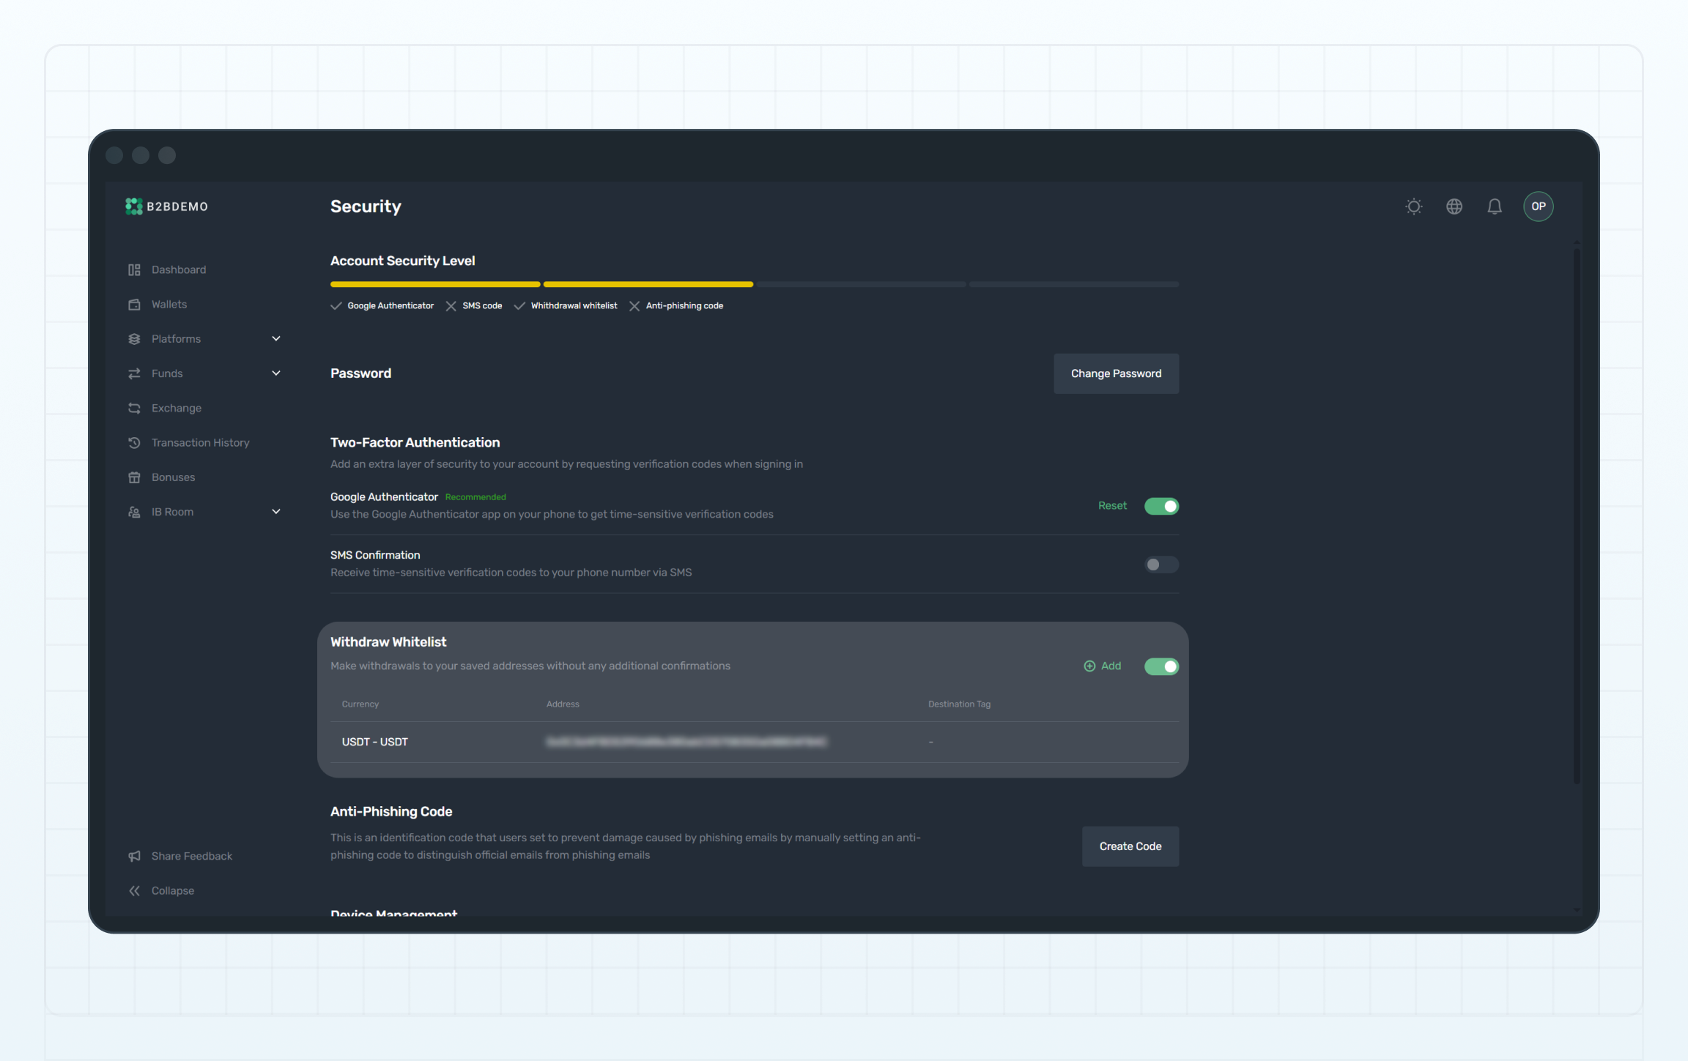Create an anti-phishing code
This screenshot has width=1688, height=1061.
click(1130, 846)
